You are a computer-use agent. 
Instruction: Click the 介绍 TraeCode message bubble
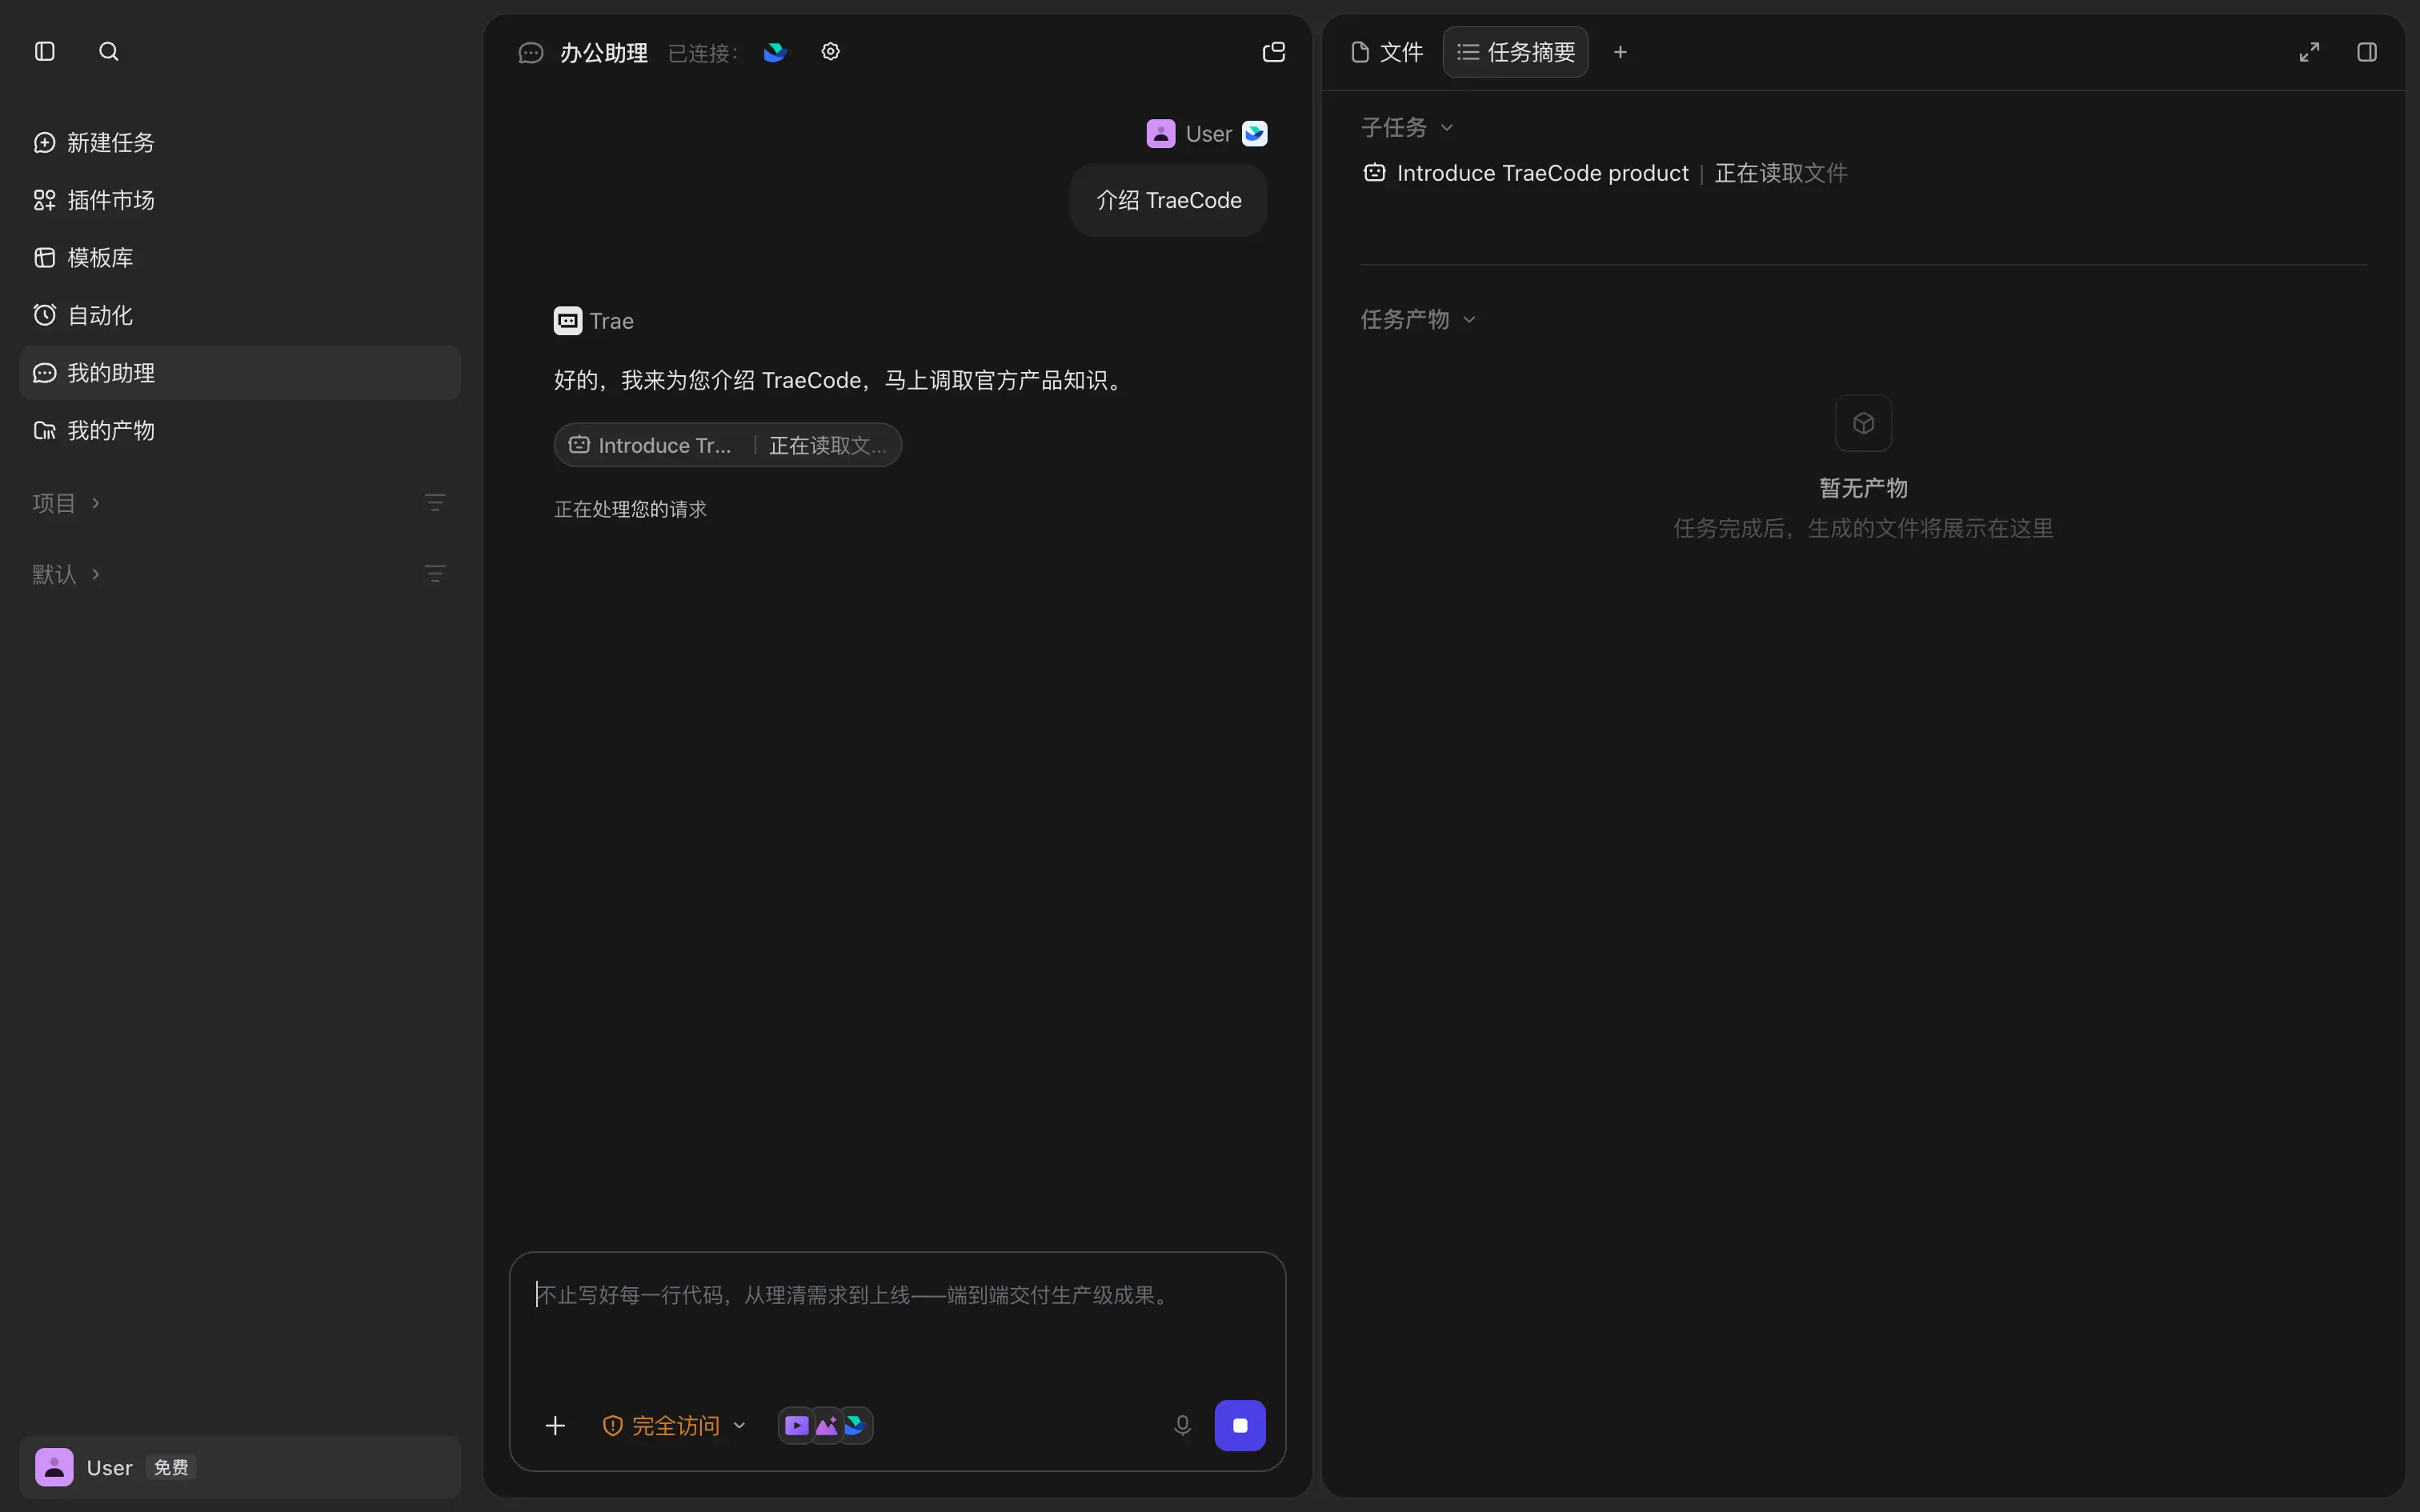tap(1168, 200)
